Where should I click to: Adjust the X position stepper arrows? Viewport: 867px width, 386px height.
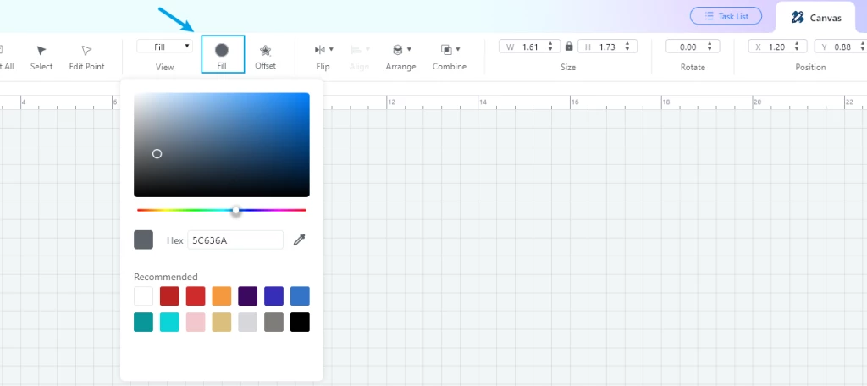(x=797, y=47)
